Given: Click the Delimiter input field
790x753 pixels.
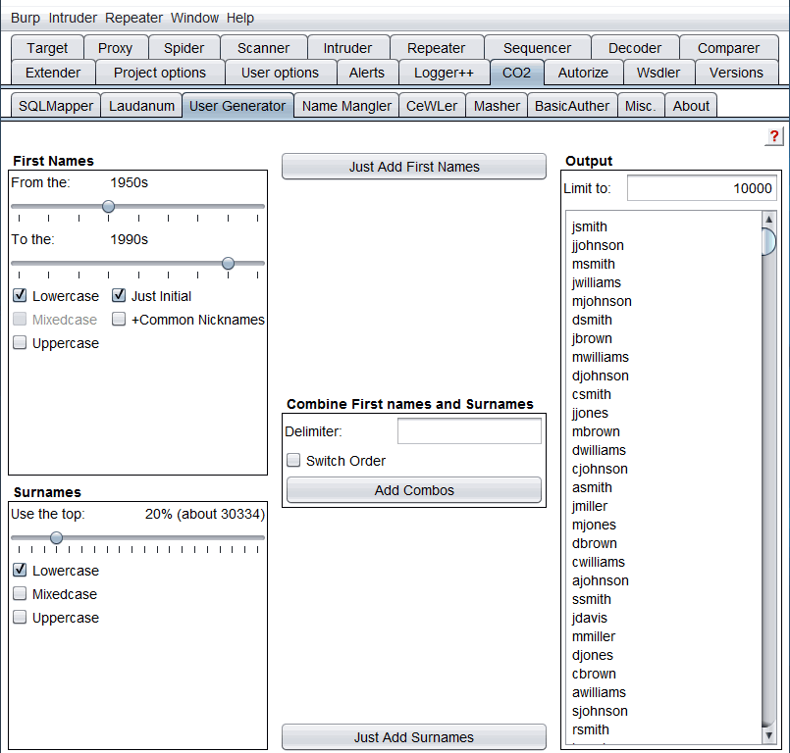Looking at the screenshot, I should click(469, 431).
